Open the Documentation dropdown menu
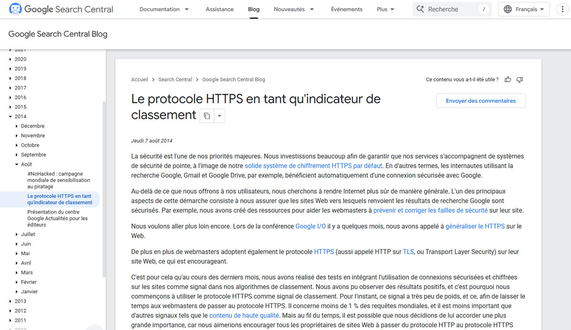The height and width of the screenshot is (330, 571). pyautogui.click(x=164, y=9)
